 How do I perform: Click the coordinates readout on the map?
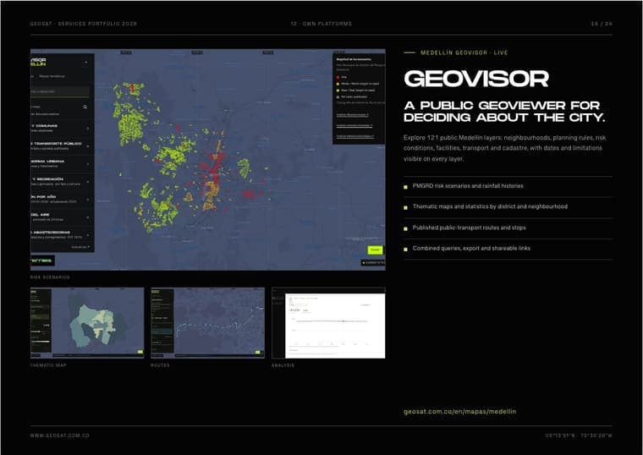click(x=373, y=262)
